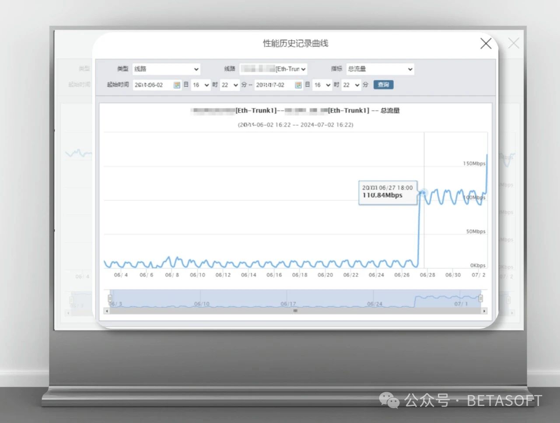Click the start date input field
The height and width of the screenshot is (423, 560).
pos(152,85)
